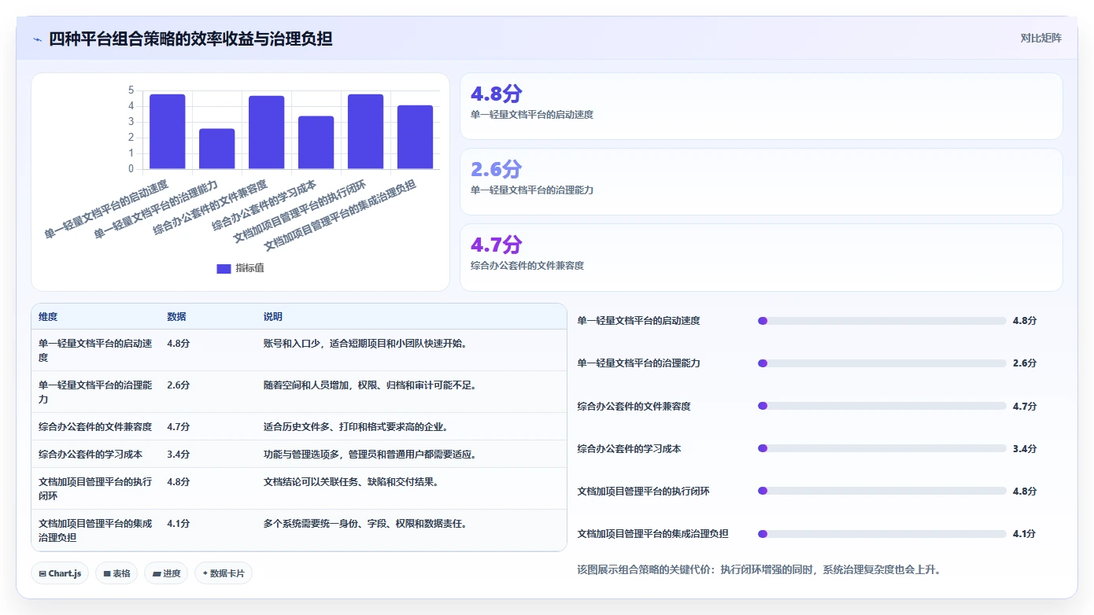Click description 功能与管理选项多，管理员和普通用户都需要适应

(370, 455)
